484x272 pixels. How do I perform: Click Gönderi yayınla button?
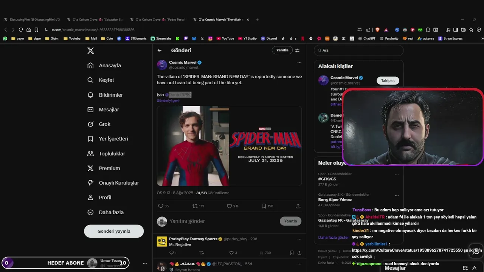114,231
